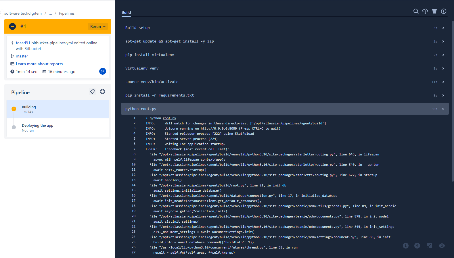The height and width of the screenshot is (258, 454).
Task: Click the Pipeline panel heading
Action: [20, 92]
